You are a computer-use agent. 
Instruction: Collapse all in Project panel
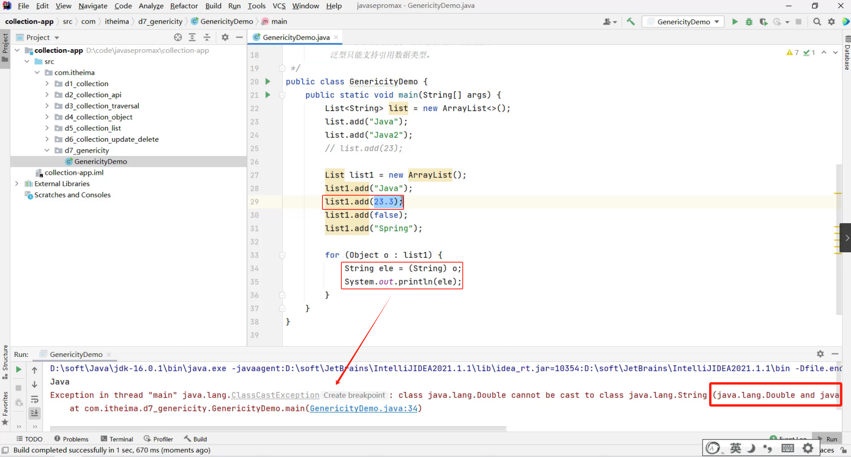click(207, 37)
